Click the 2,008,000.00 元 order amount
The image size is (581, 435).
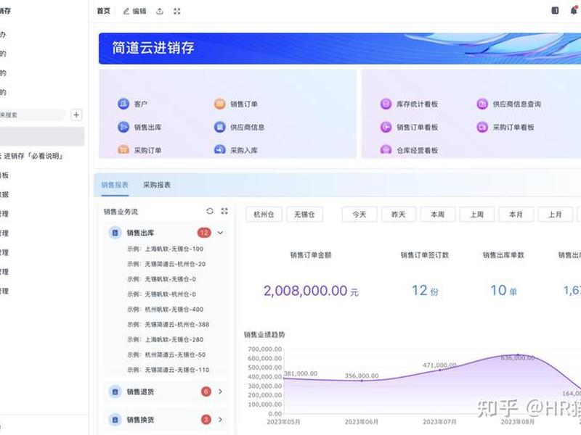coord(311,291)
